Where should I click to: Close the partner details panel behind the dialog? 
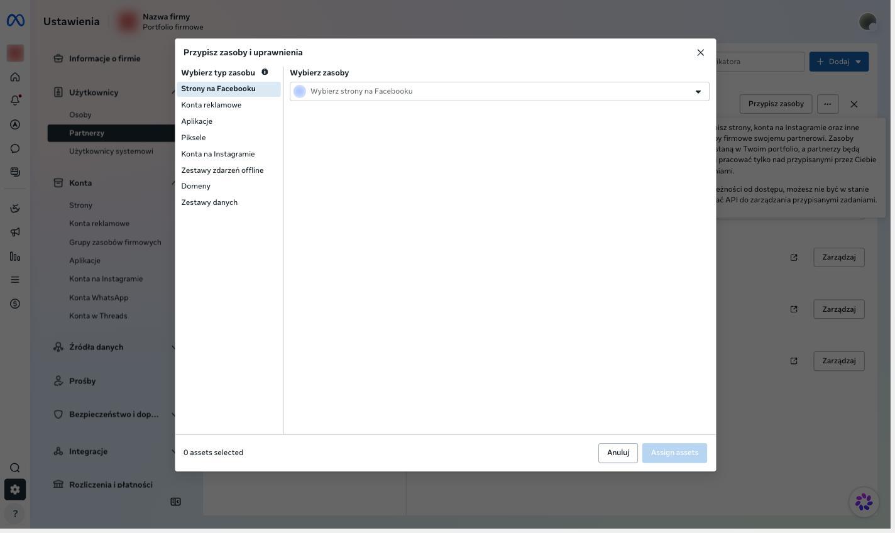point(854,104)
